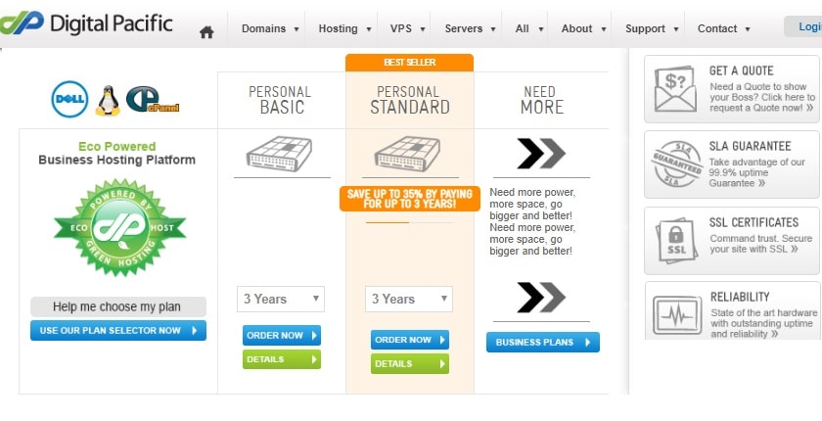Click the Linux penguin icon
This screenshot has height=421, width=822.
[x=108, y=101]
